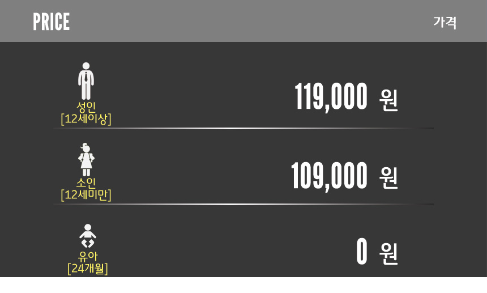Image resolution: width=487 pixels, height=293 pixels.
Task: Click the 가격 label in header
Action: [445, 23]
